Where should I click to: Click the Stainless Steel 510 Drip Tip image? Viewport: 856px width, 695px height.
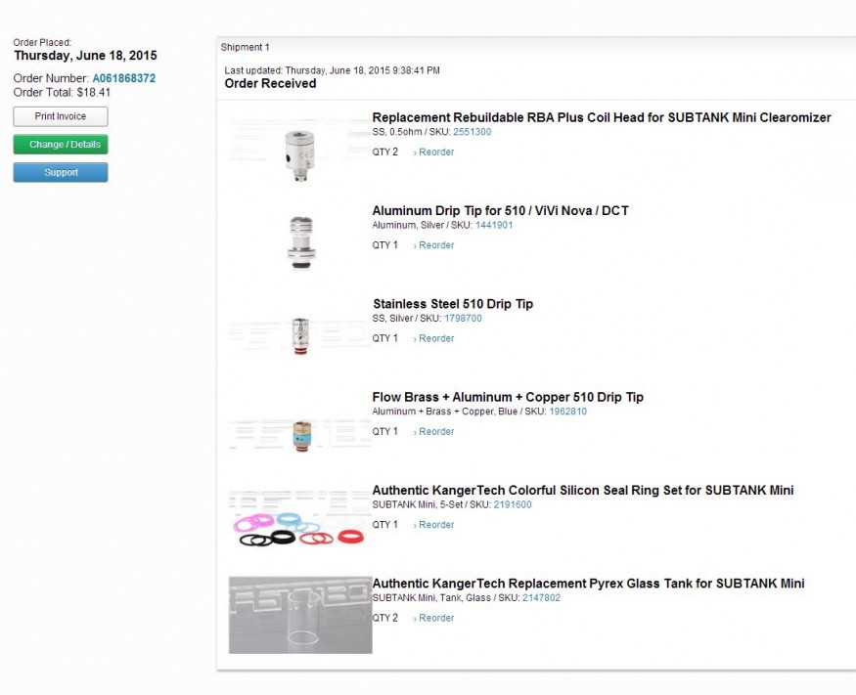(x=299, y=332)
